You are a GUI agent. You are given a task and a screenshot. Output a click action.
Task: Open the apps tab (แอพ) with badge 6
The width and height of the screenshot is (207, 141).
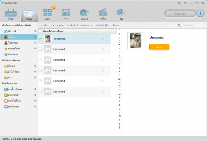(47, 15)
